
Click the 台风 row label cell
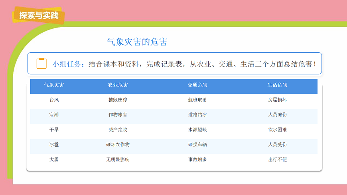coord(54,100)
